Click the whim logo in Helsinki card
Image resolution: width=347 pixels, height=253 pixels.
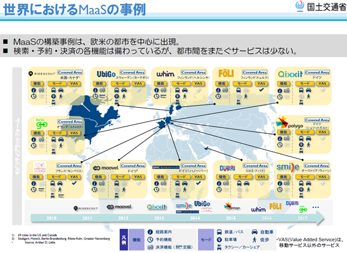click(x=165, y=74)
